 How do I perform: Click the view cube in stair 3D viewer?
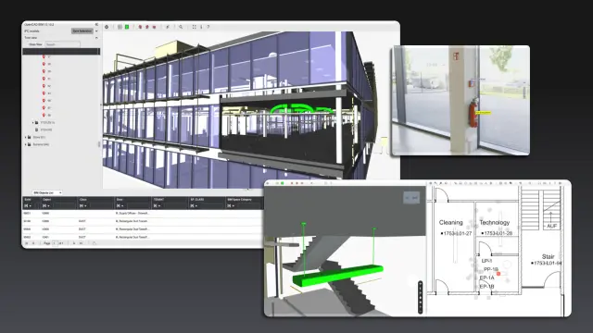click(x=411, y=197)
